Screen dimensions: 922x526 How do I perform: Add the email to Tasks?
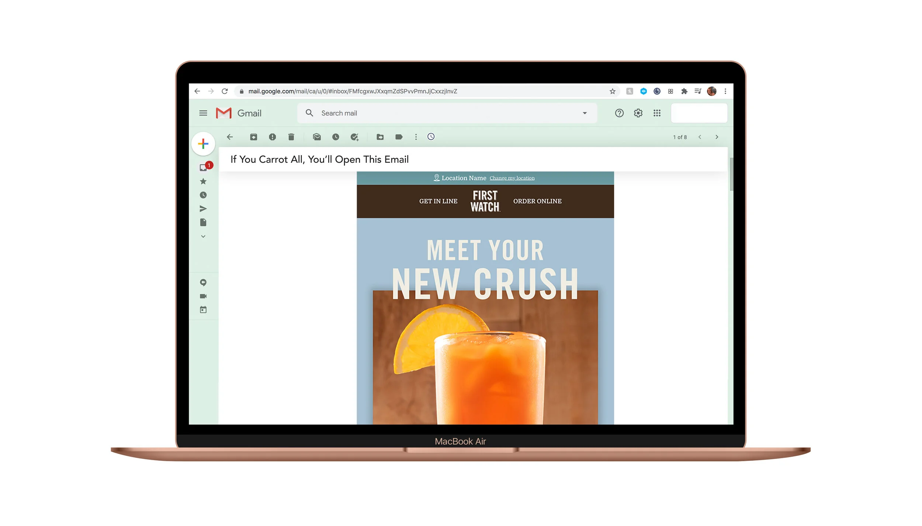[354, 137]
